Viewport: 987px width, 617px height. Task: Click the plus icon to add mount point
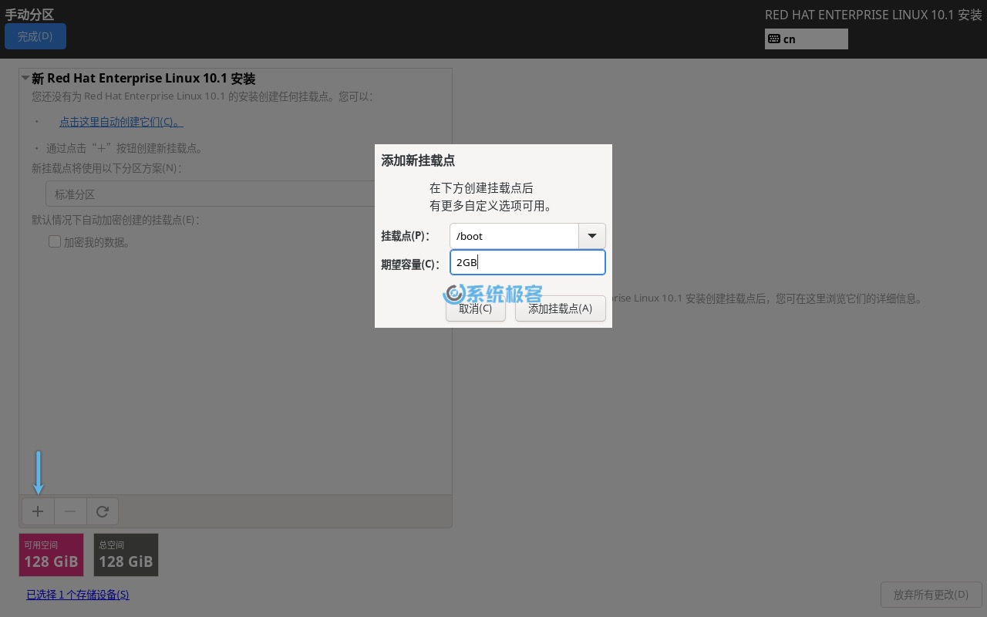tap(38, 511)
